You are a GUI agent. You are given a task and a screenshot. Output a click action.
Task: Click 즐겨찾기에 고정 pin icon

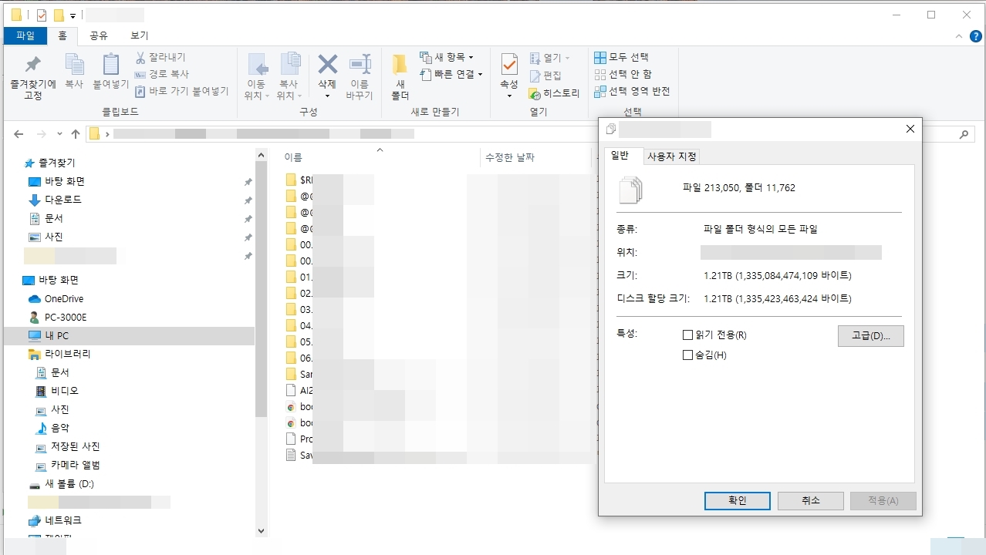pyautogui.click(x=32, y=65)
